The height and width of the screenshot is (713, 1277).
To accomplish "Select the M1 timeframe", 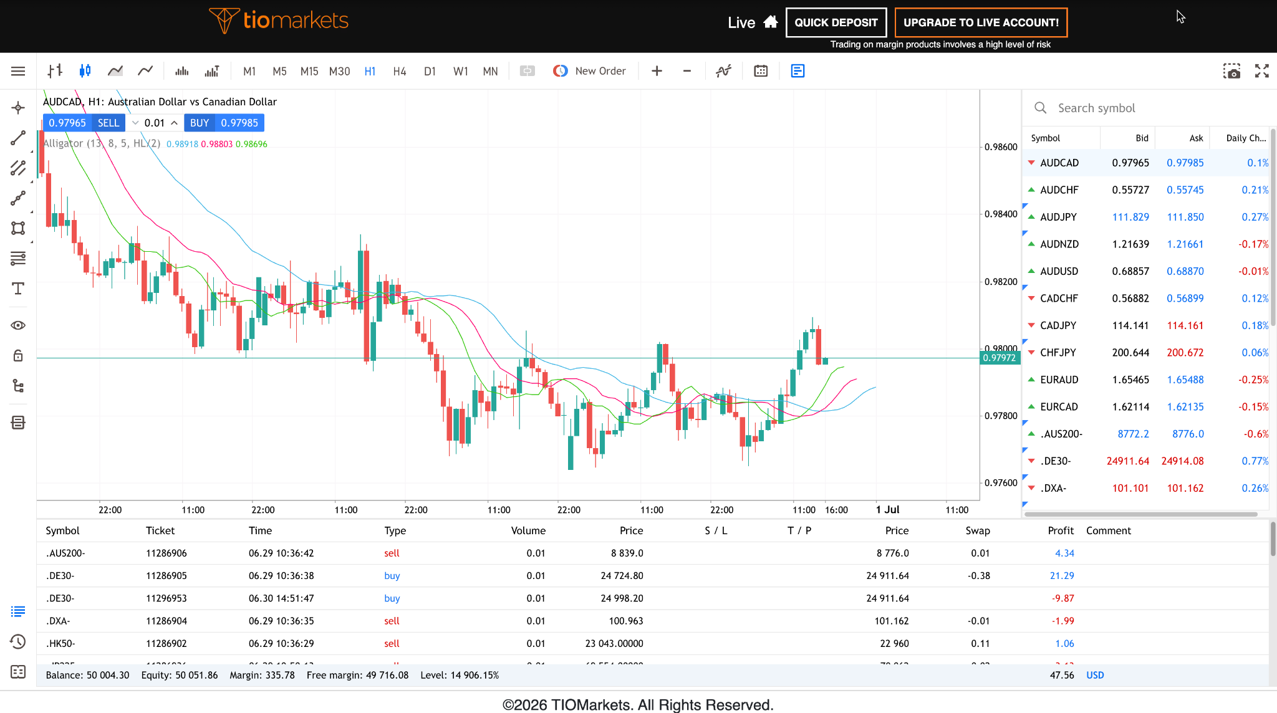I will (249, 71).
